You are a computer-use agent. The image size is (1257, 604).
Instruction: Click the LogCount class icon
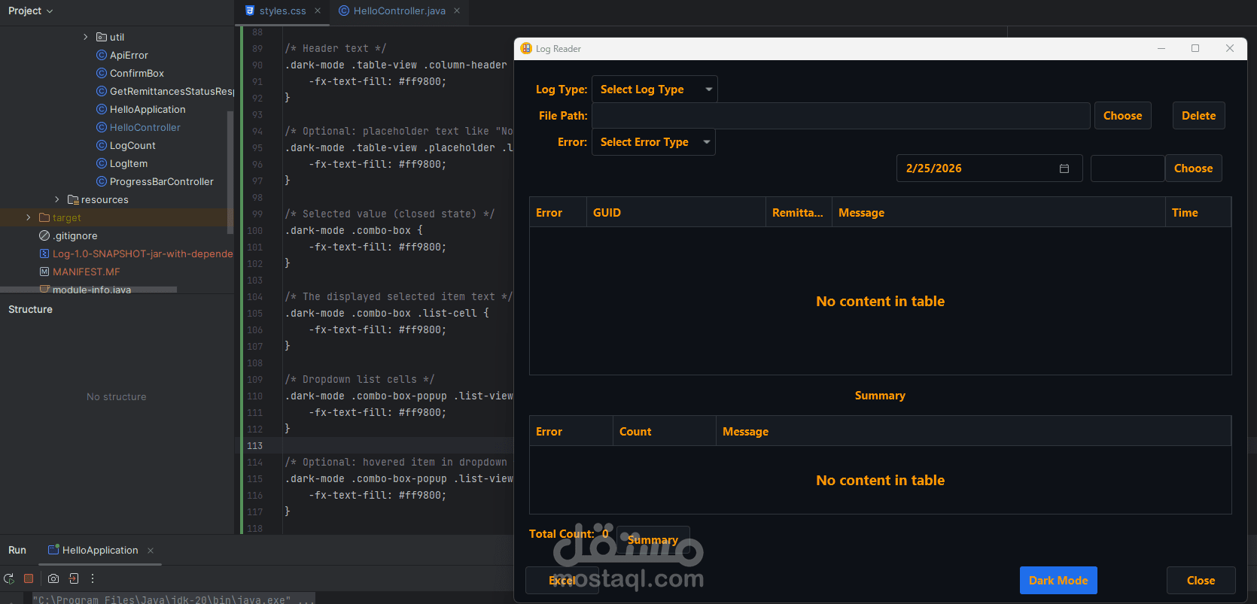click(102, 145)
